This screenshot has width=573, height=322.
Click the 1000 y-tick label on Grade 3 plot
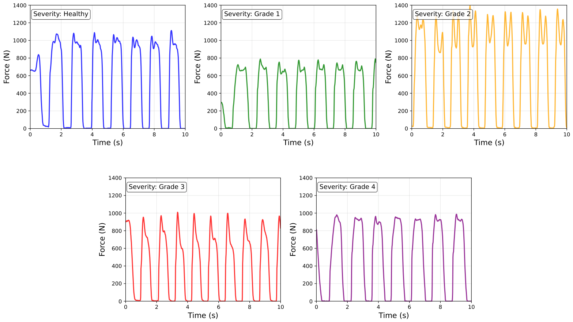pos(115,213)
